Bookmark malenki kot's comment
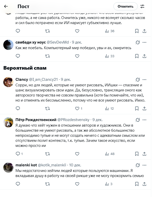Screen dimensions: 156x197 pyautogui.click(x=137, y=184)
